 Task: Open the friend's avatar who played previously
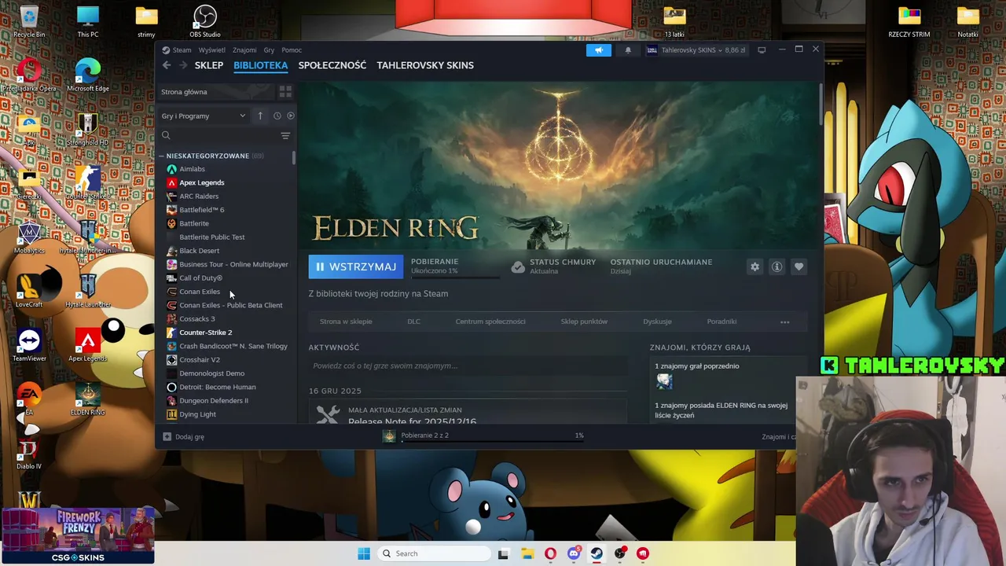[x=664, y=381]
